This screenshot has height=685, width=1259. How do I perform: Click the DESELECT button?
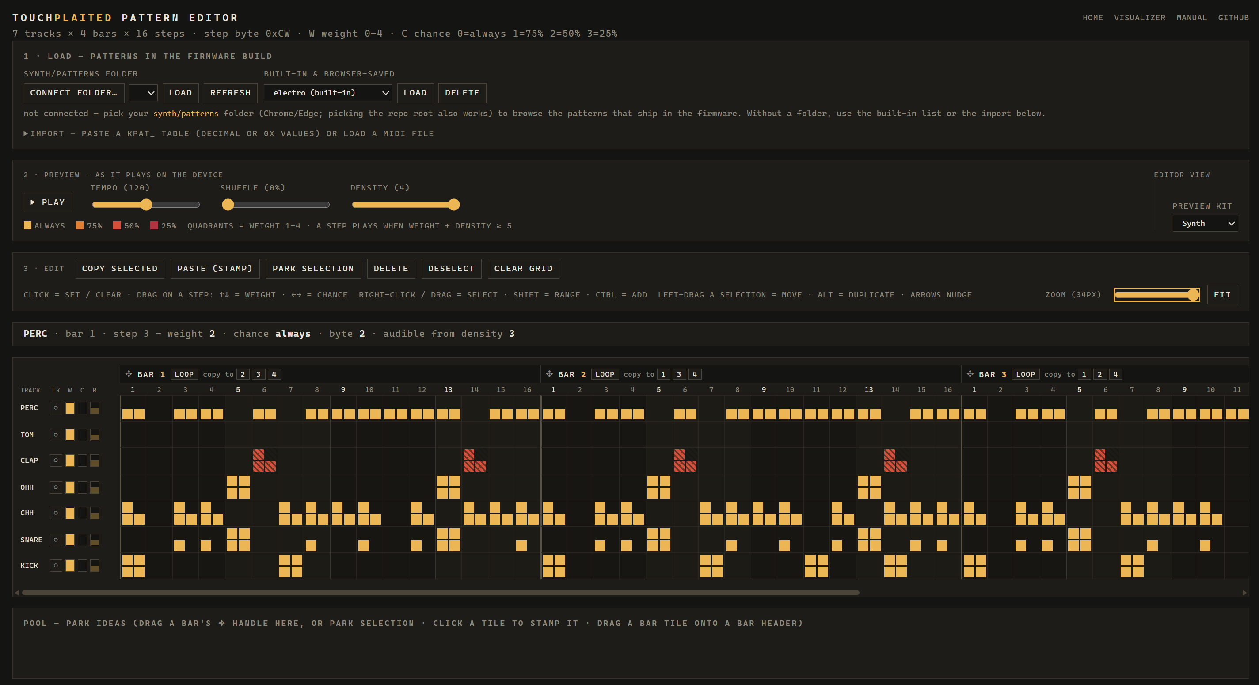[x=451, y=269]
